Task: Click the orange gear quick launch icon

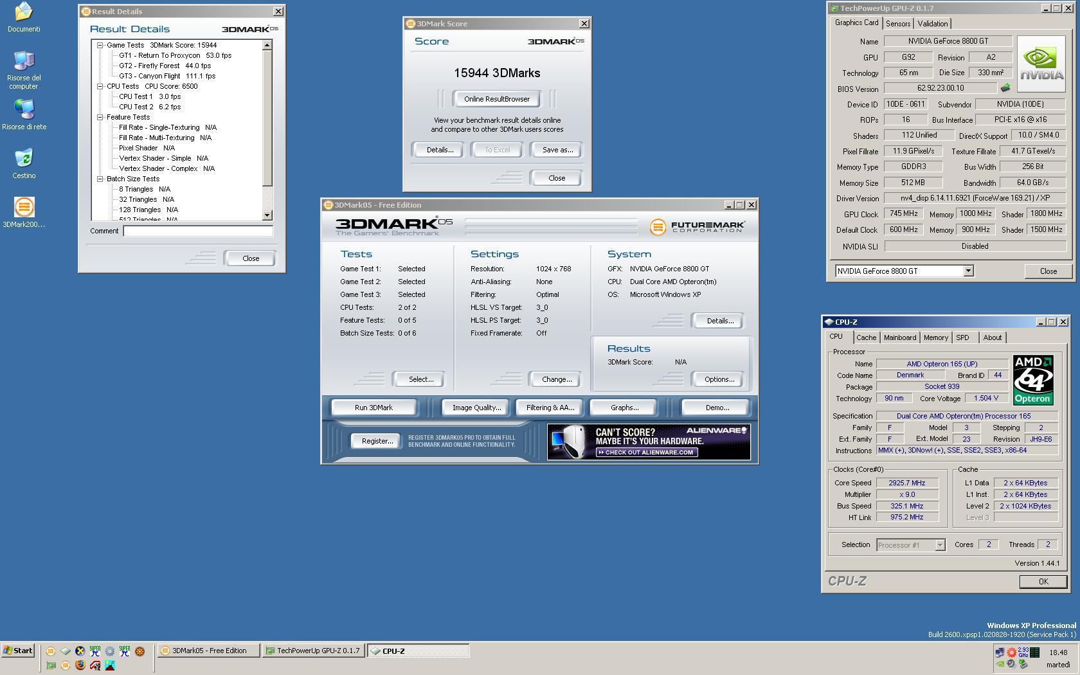Action: [x=139, y=651]
